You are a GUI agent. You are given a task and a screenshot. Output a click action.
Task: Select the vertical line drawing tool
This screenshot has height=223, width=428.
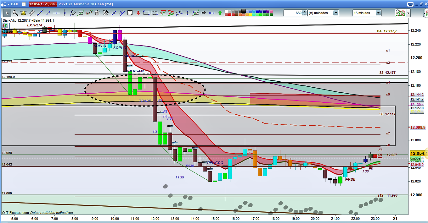tap(65, 13)
